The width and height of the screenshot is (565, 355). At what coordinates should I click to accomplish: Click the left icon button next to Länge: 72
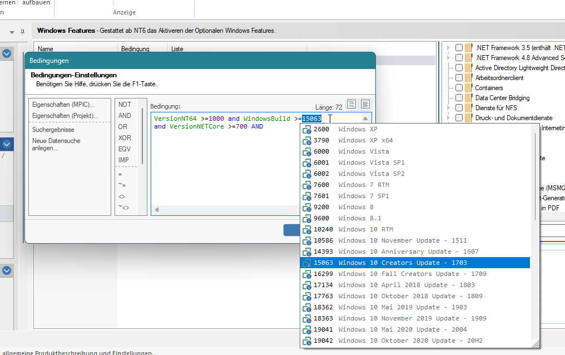coord(351,105)
